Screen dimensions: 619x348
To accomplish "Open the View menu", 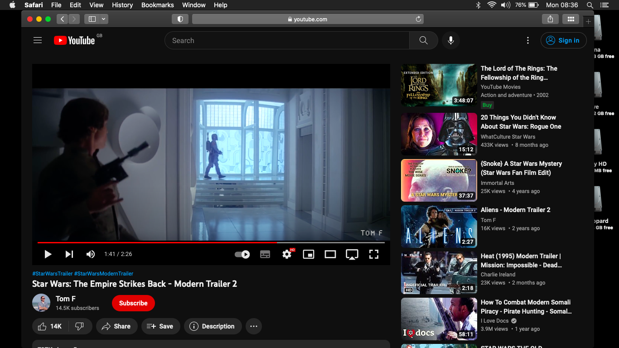I will [x=97, y=5].
